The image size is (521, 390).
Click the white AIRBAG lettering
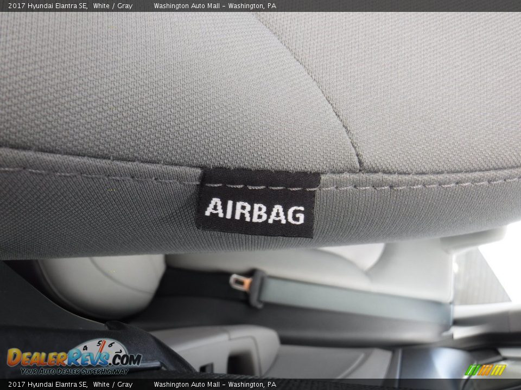coord(255,211)
